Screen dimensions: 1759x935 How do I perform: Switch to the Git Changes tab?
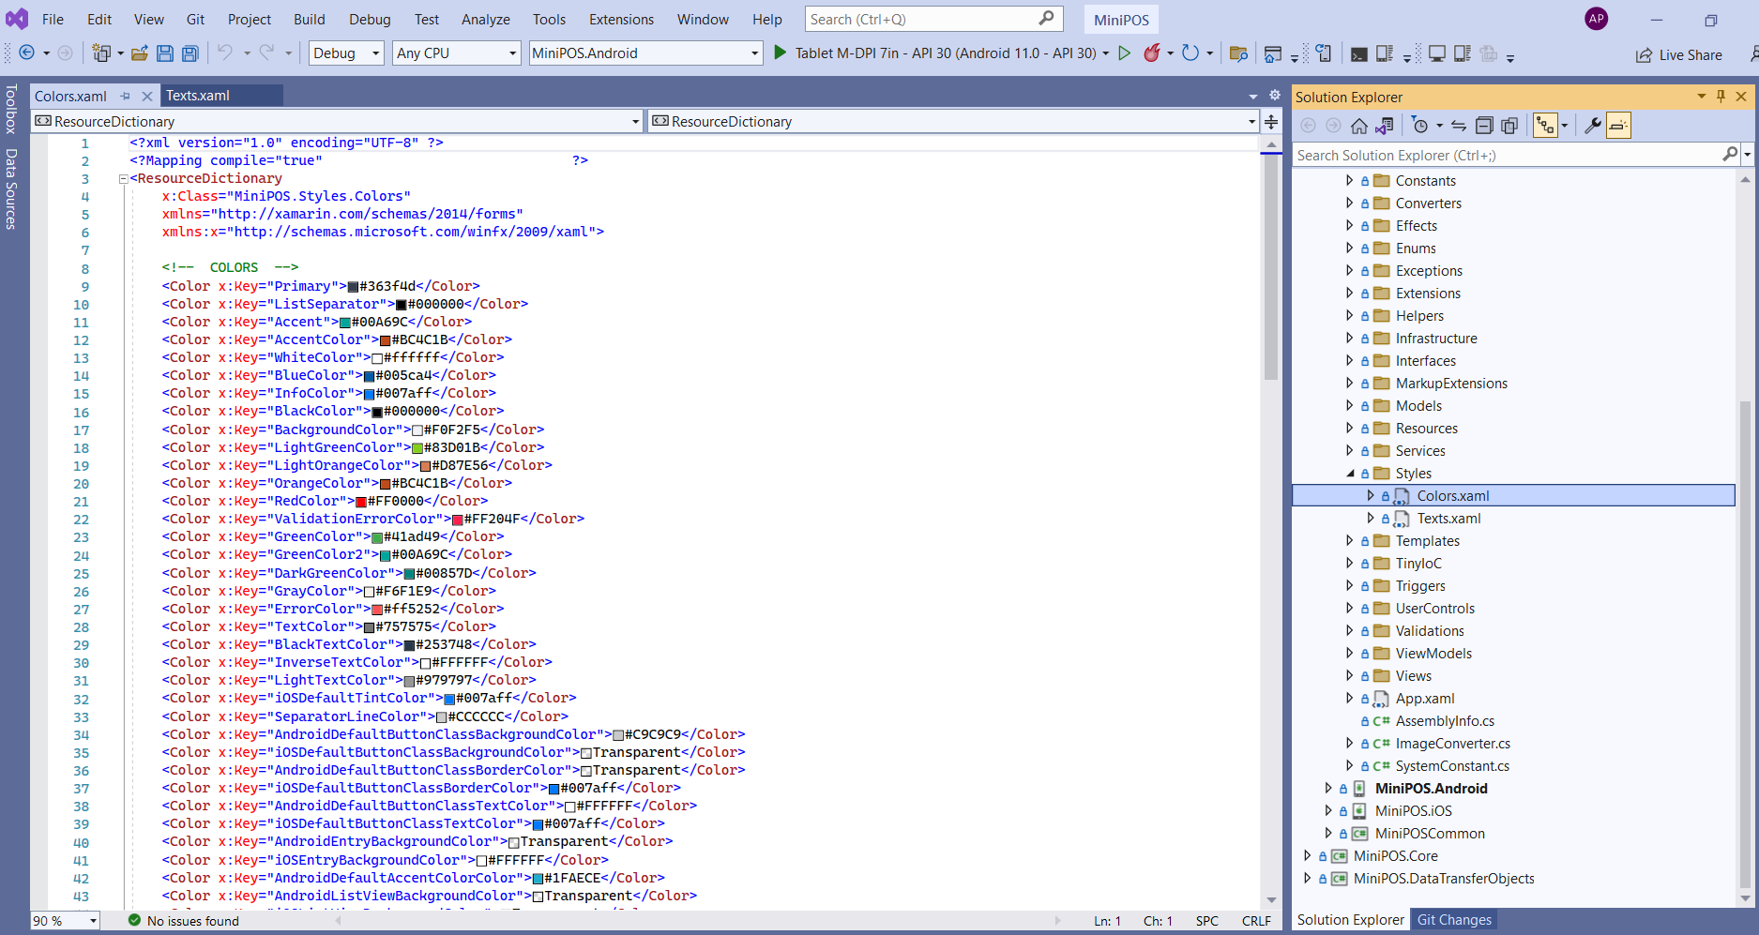pos(1454,920)
